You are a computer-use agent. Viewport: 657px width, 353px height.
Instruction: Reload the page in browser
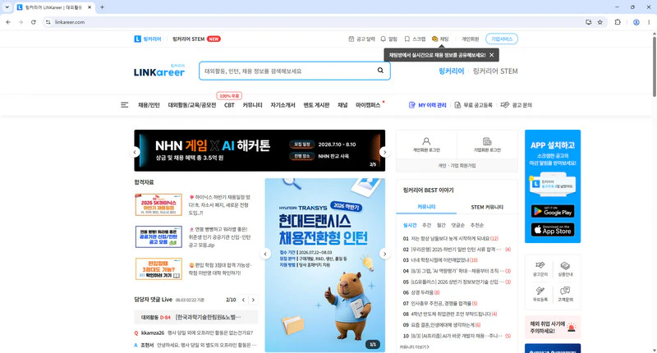[34, 22]
